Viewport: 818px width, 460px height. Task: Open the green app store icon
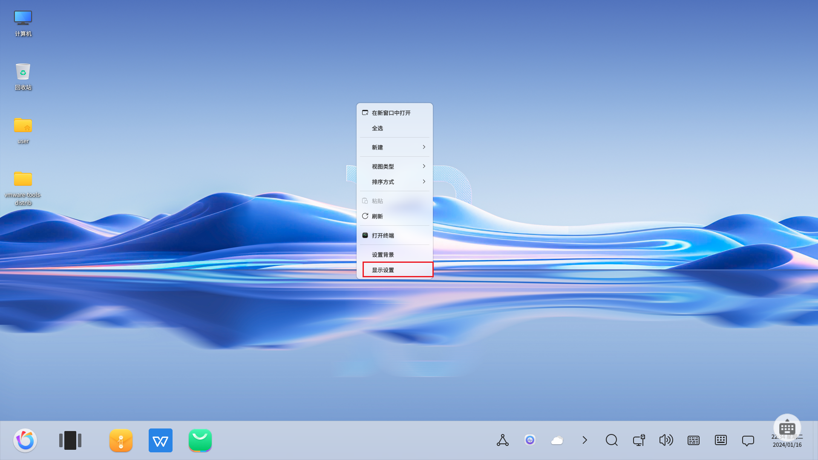click(200, 440)
